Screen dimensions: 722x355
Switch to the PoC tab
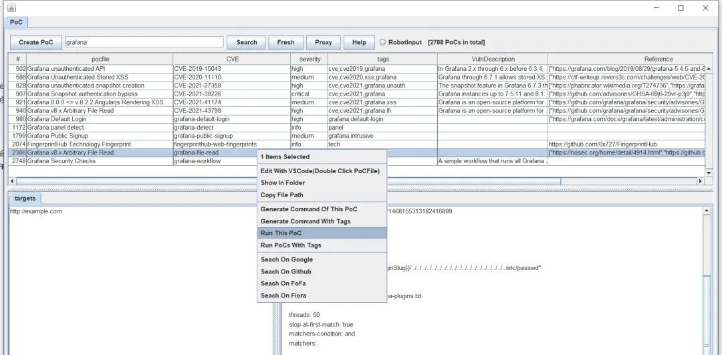tap(16, 22)
